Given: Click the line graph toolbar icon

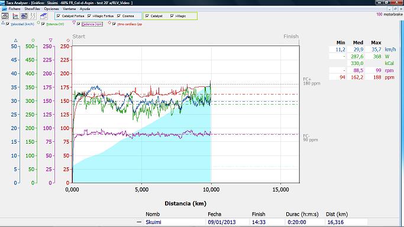Looking at the screenshot, I should [15, 16].
